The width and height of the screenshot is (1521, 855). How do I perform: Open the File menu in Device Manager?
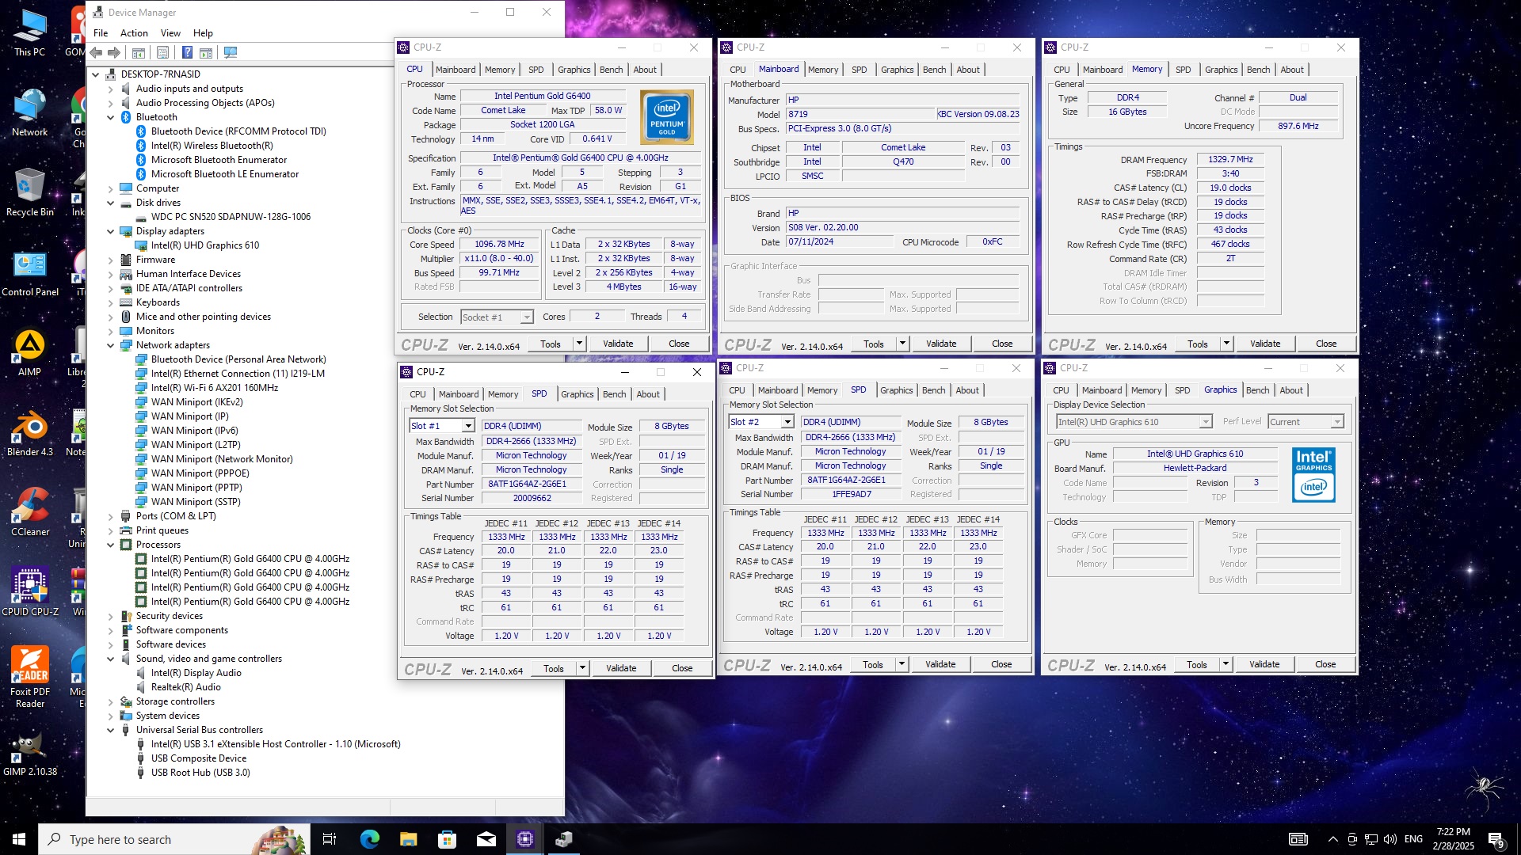pyautogui.click(x=101, y=33)
